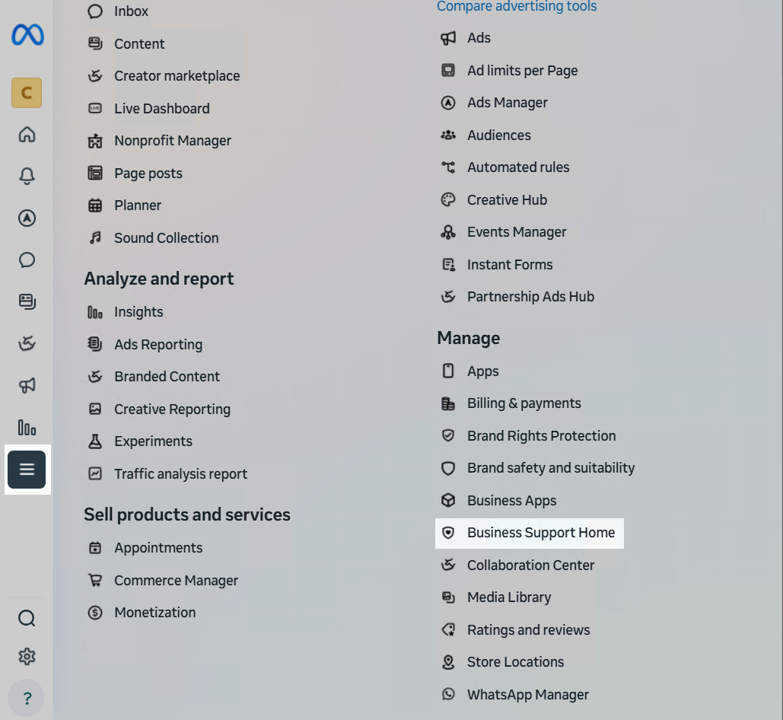783x720 pixels.
Task: Click the Help question mark button
Action: click(27, 698)
